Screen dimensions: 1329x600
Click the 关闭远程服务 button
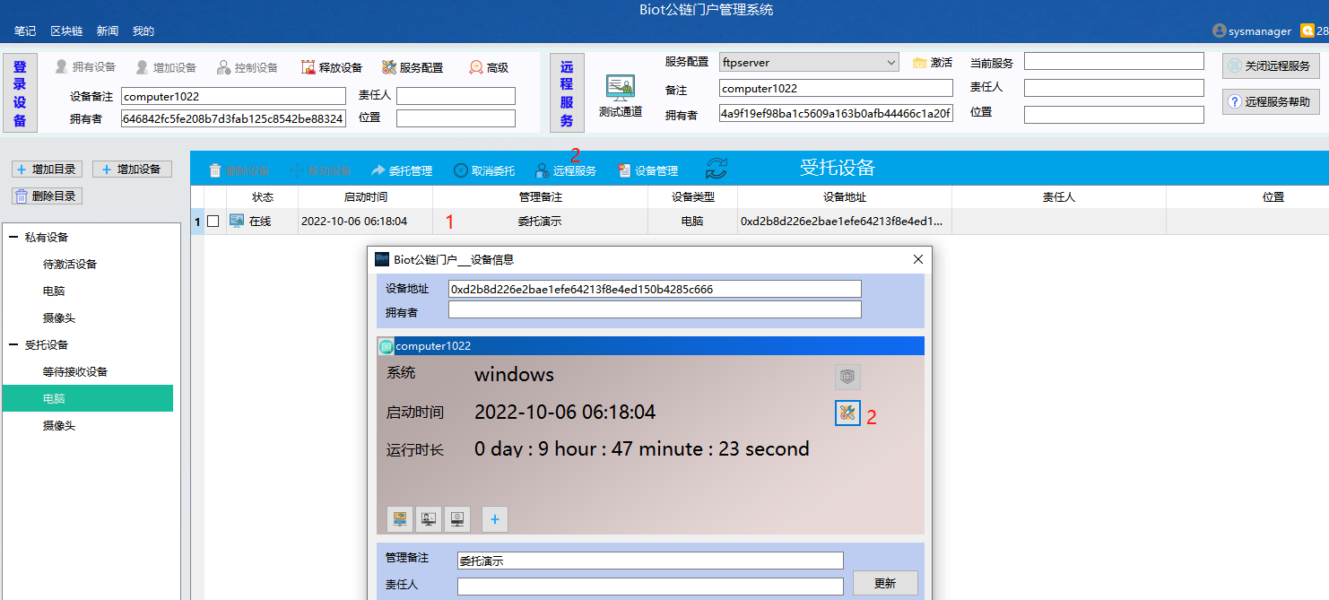click(x=1270, y=66)
